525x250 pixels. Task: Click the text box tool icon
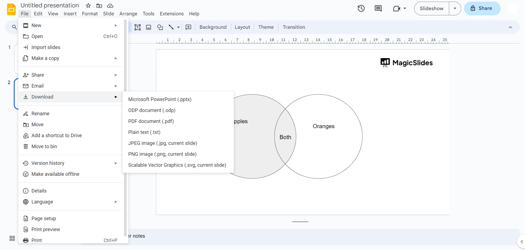point(137,27)
